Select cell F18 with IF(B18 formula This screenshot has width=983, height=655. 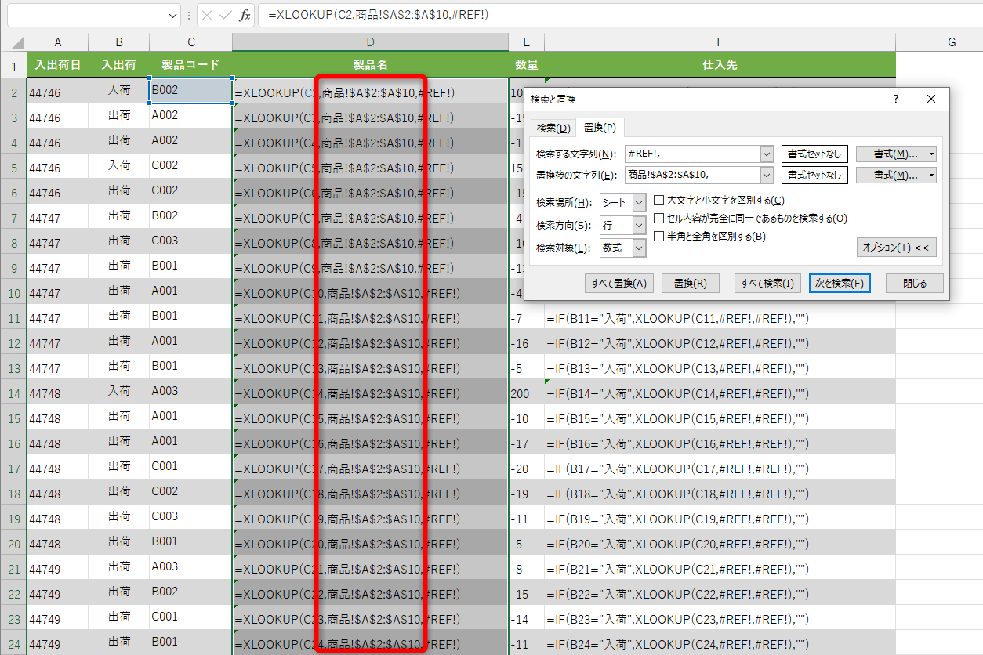[720, 494]
